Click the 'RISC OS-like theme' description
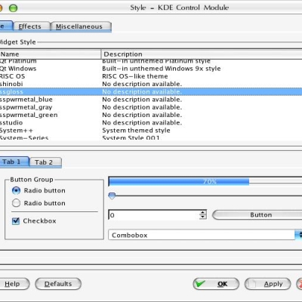Screen dimensions: 302x302 (135, 76)
